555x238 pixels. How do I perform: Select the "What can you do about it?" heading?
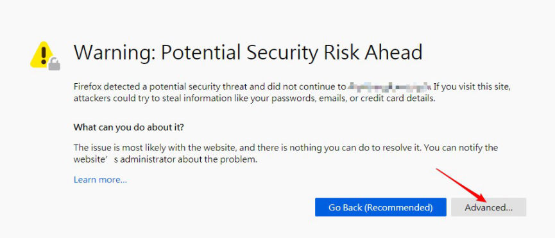coord(129,127)
